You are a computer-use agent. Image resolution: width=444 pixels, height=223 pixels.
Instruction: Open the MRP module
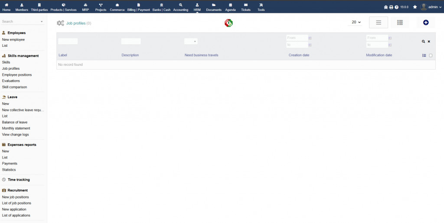pos(85,7)
